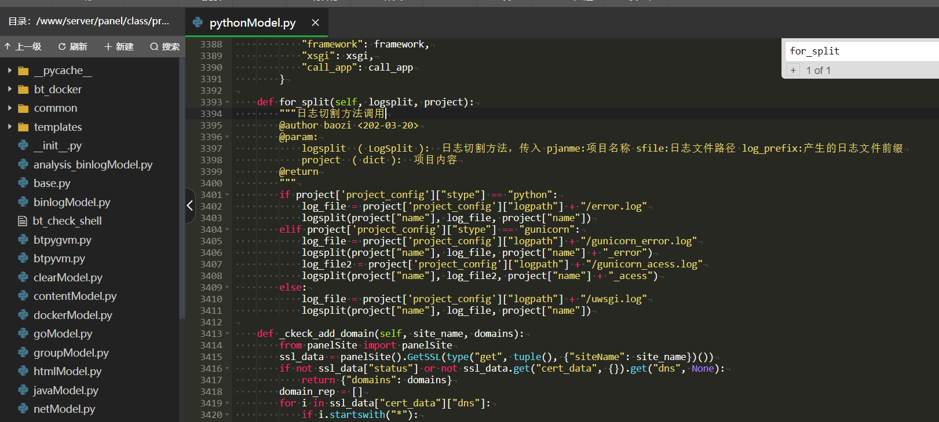Screen dimensions: 939x422
Task: Open clearModel.py file
Action: (68, 277)
